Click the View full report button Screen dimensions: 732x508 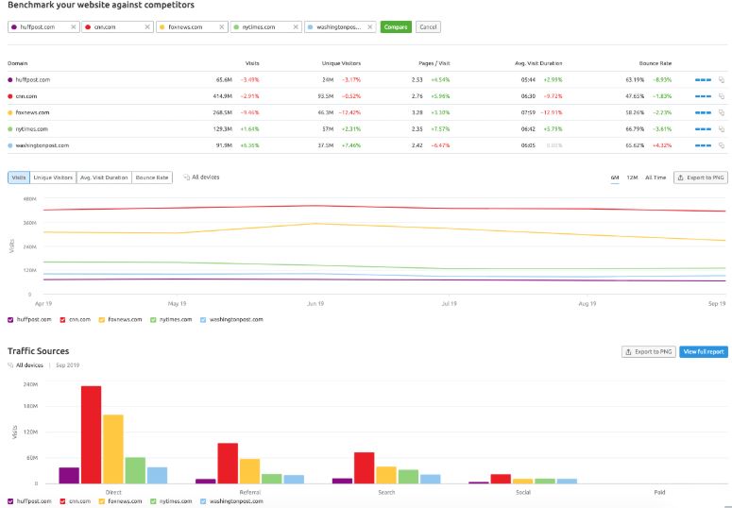tap(704, 351)
